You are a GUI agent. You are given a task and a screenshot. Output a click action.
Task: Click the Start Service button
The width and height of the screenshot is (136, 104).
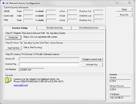[13, 48]
